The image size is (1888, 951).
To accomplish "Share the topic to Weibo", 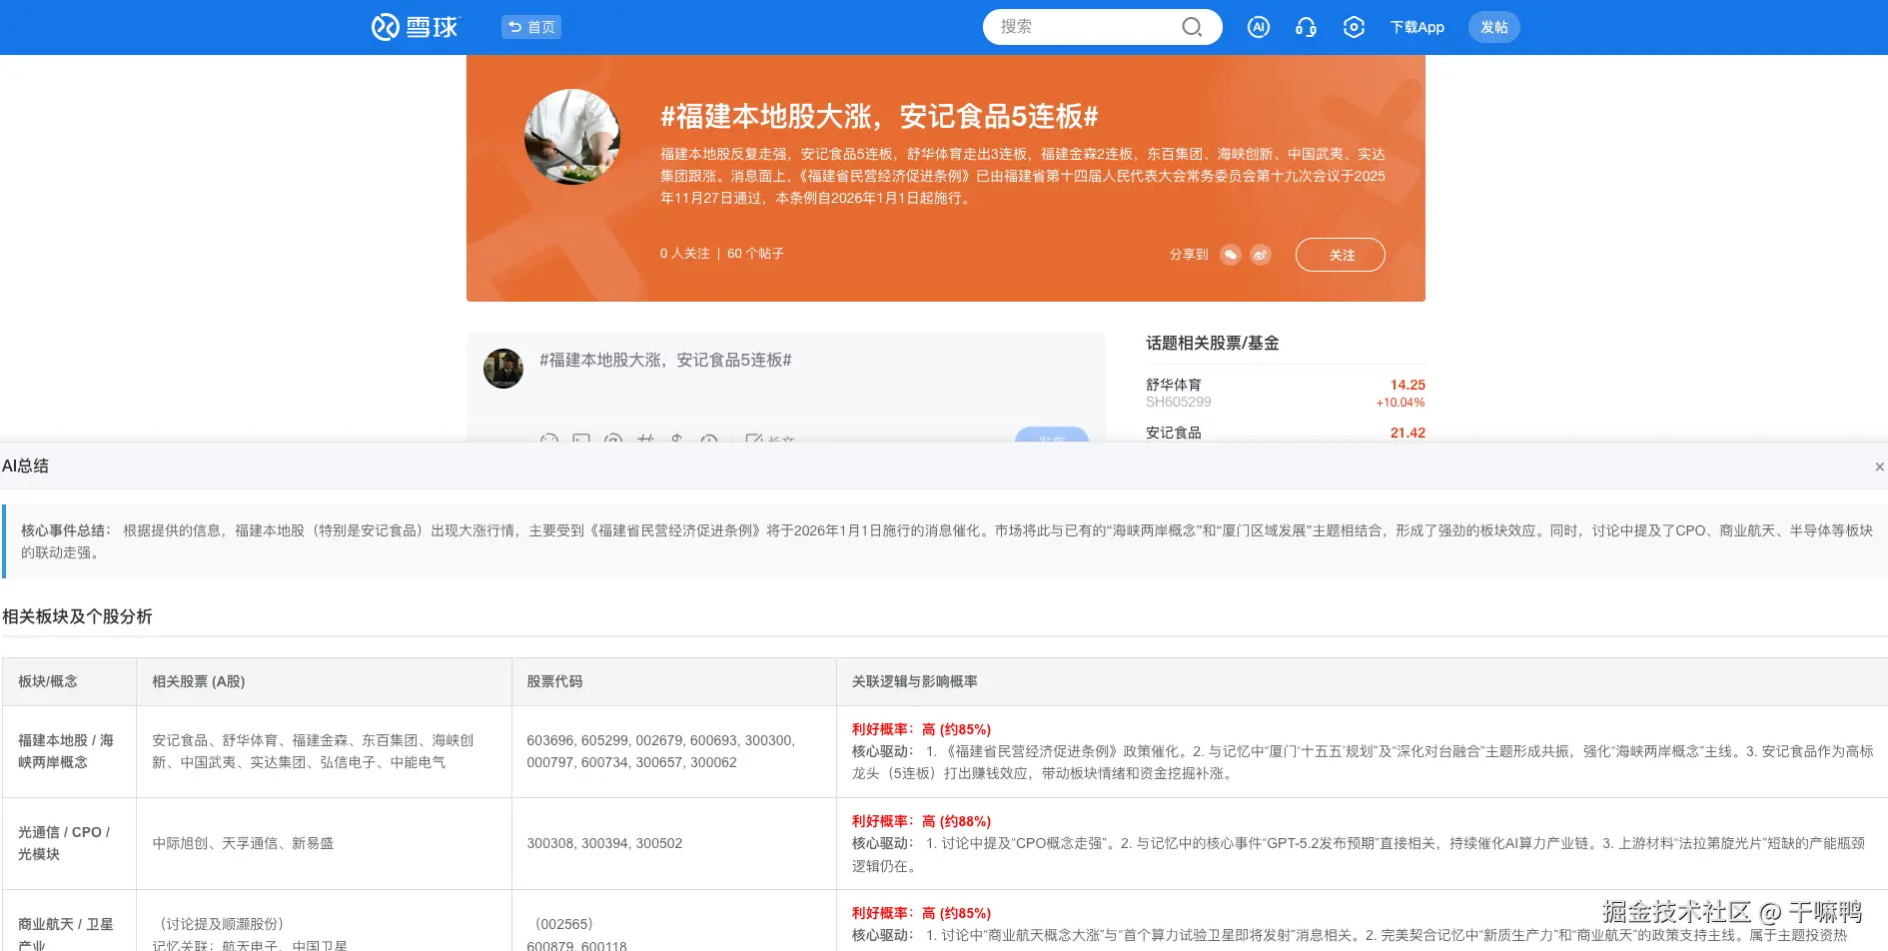I will [1260, 255].
